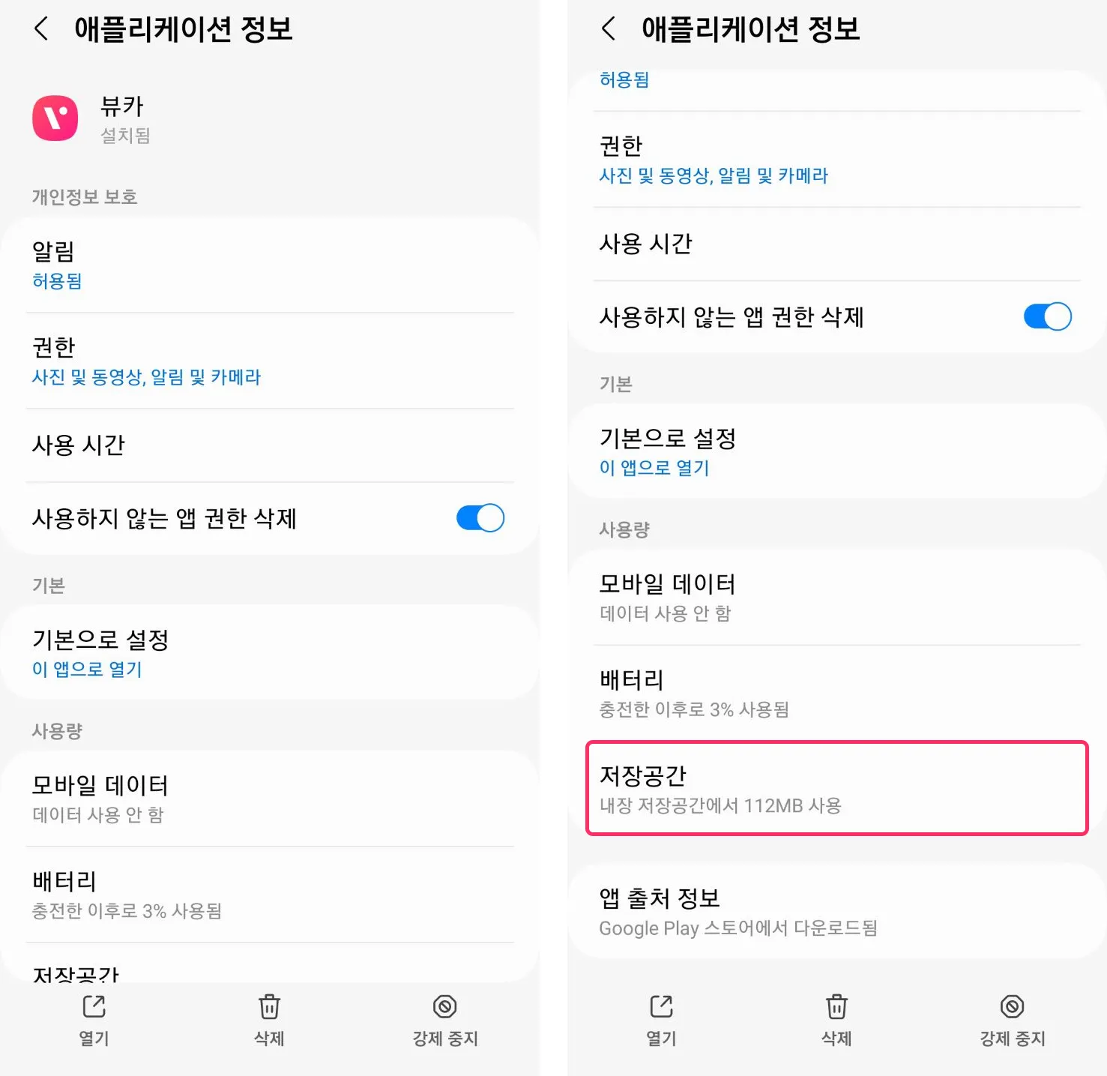Open 앱 출처 정보 item
This screenshot has width=1107, height=1076.
pos(836,911)
